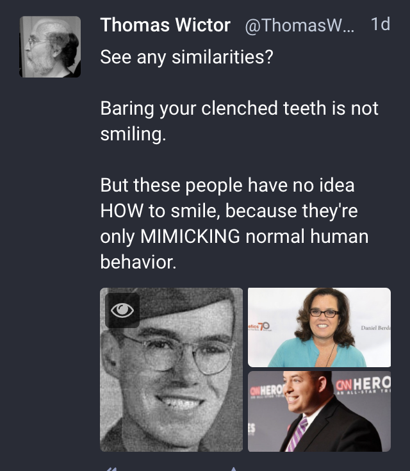Screen dimensions: 410x471
Task: Open the black-and-white soldier photo
Action: [x=171, y=370]
